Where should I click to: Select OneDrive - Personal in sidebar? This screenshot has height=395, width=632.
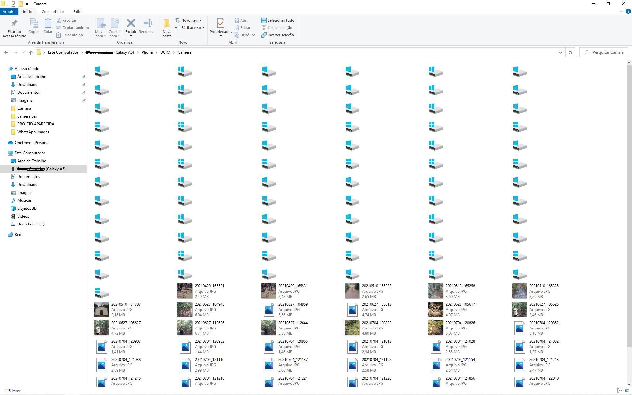click(x=32, y=143)
